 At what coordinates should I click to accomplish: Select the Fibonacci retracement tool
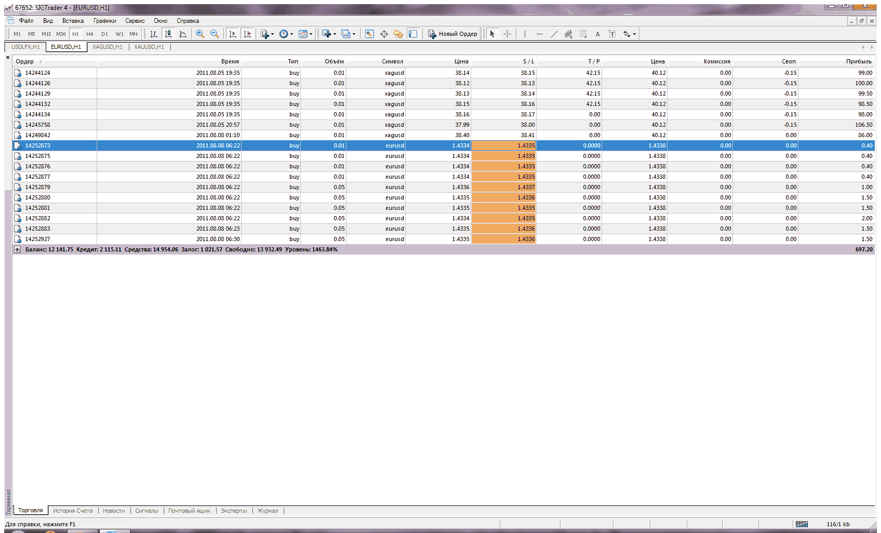point(583,34)
